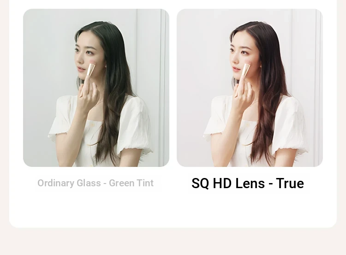This screenshot has height=255, width=346.
Task: Click the word 'SQ' in the bold caption
Action: click(200, 184)
